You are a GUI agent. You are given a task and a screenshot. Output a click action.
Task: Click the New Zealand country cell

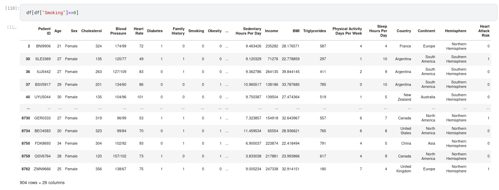pos(404,97)
